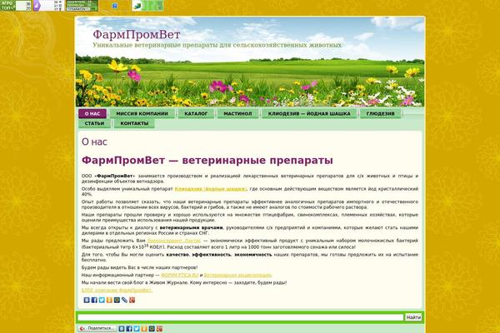Click the Найти search button
The width and height of the screenshot is (500, 333).
[x=413, y=317]
